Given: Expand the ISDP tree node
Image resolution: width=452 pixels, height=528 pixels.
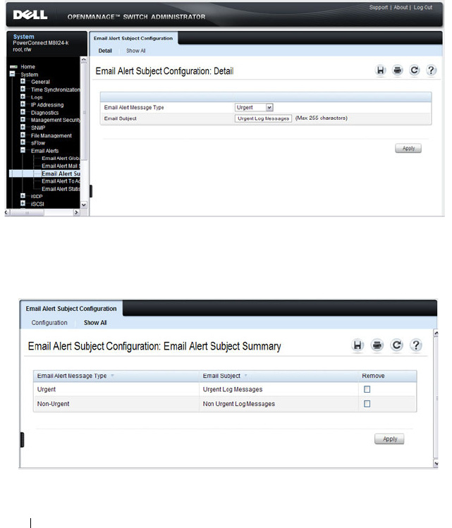Looking at the screenshot, I should [23, 196].
